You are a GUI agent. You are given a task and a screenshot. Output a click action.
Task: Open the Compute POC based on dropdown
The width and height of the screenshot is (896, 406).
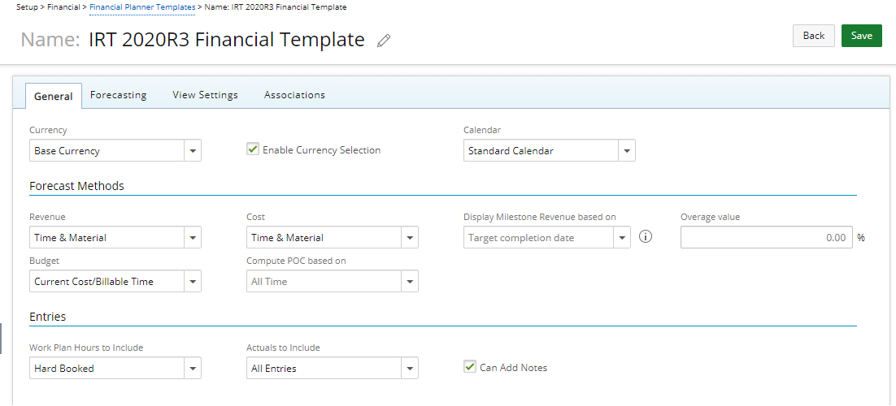click(332, 281)
